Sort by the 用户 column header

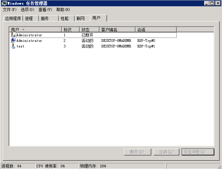(35, 30)
